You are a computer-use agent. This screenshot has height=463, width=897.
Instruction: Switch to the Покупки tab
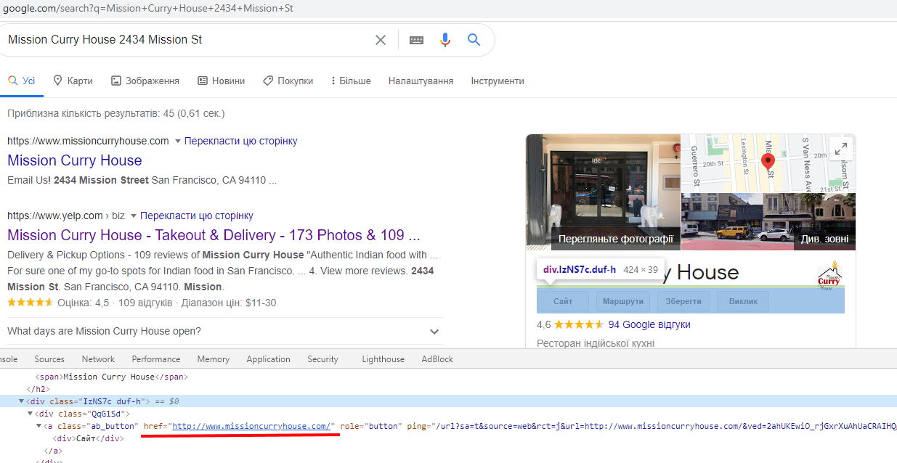pos(288,81)
